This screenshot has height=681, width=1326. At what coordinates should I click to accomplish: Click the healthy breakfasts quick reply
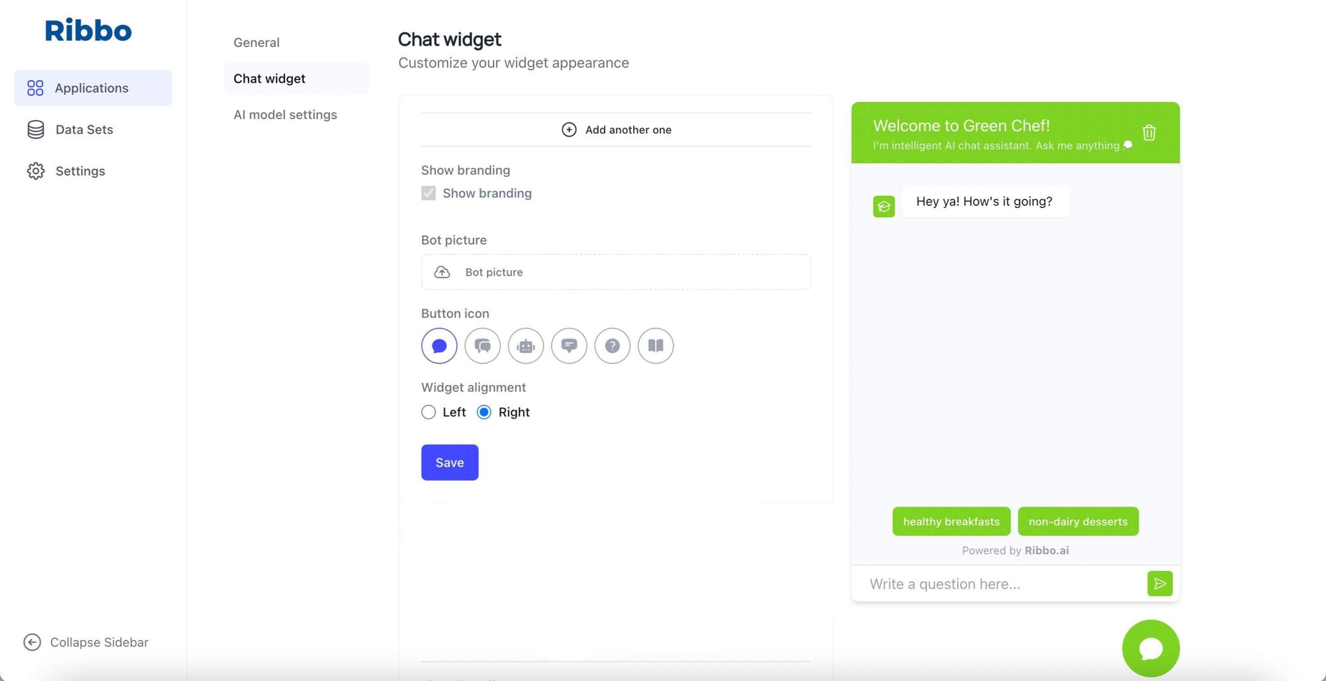point(951,521)
